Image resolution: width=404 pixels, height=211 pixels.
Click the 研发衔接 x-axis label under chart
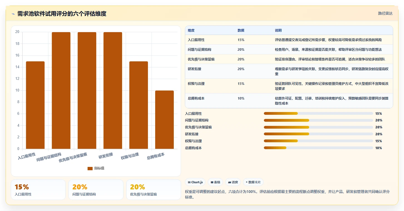[106, 156]
